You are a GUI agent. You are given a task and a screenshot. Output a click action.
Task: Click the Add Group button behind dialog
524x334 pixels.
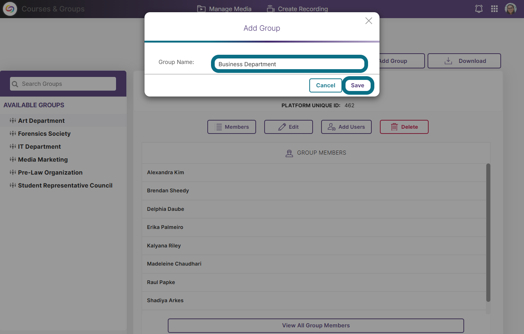click(x=402, y=61)
